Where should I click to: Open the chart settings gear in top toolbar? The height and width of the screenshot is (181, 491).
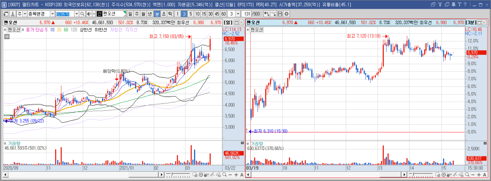coord(287,14)
